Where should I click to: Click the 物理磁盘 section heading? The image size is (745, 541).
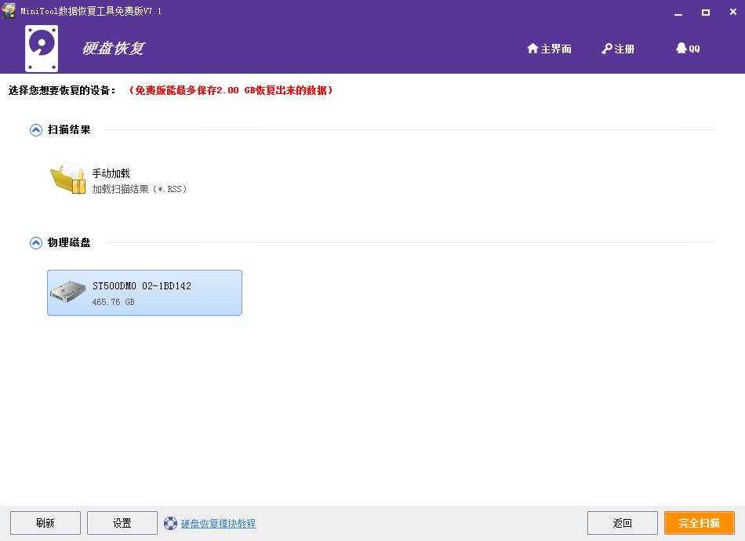69,243
